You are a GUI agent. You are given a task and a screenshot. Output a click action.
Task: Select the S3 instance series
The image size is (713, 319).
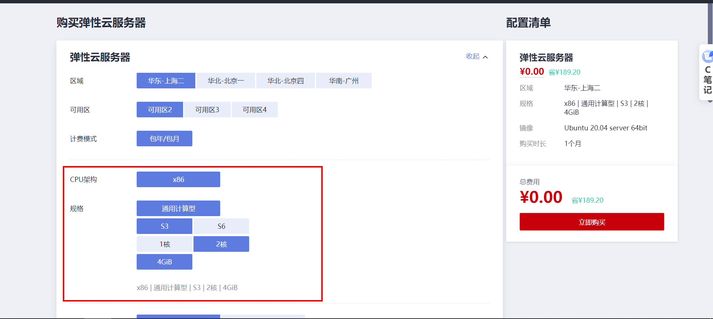[165, 226]
